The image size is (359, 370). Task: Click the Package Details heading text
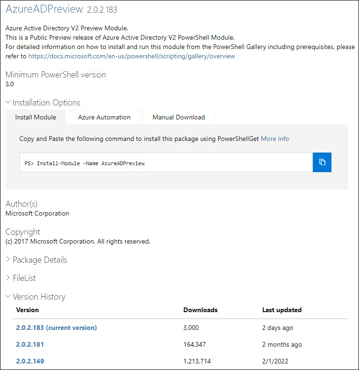click(40, 260)
